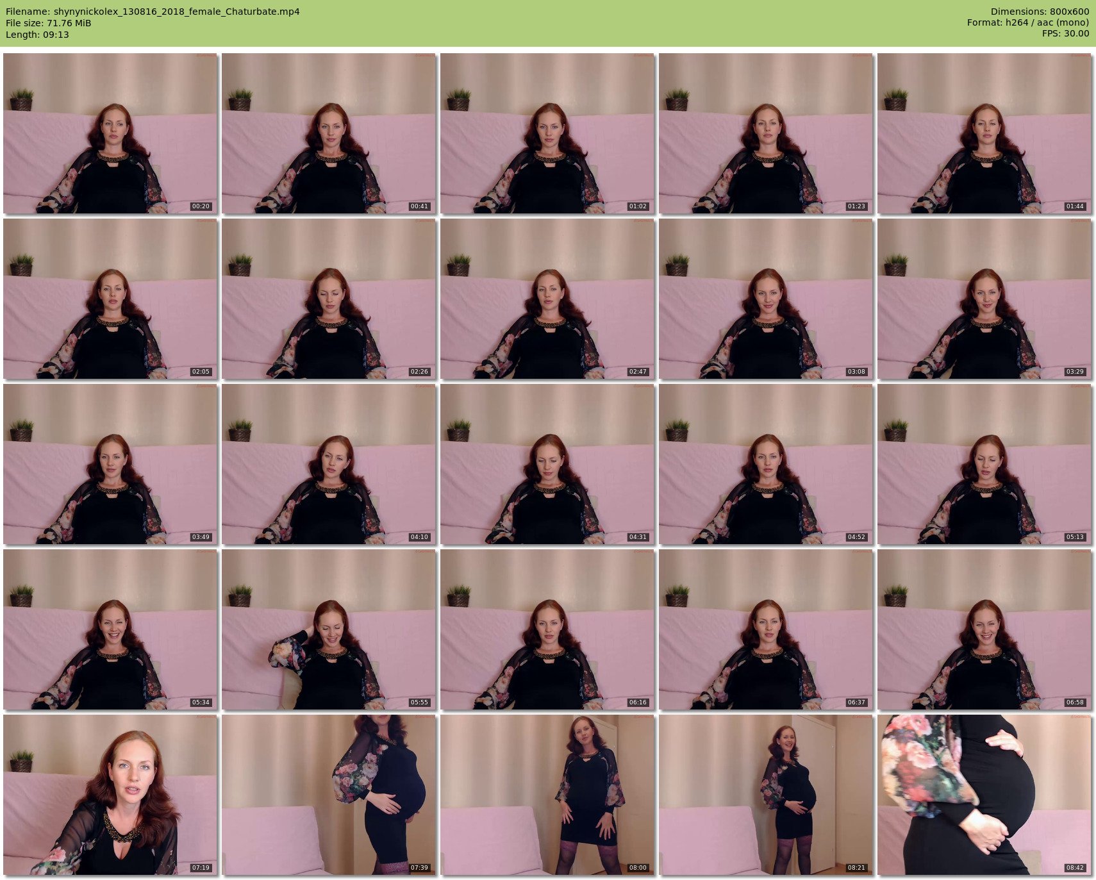The height and width of the screenshot is (880, 1096).
Task: Click the final frame stamped 08:42
Action: click(984, 795)
